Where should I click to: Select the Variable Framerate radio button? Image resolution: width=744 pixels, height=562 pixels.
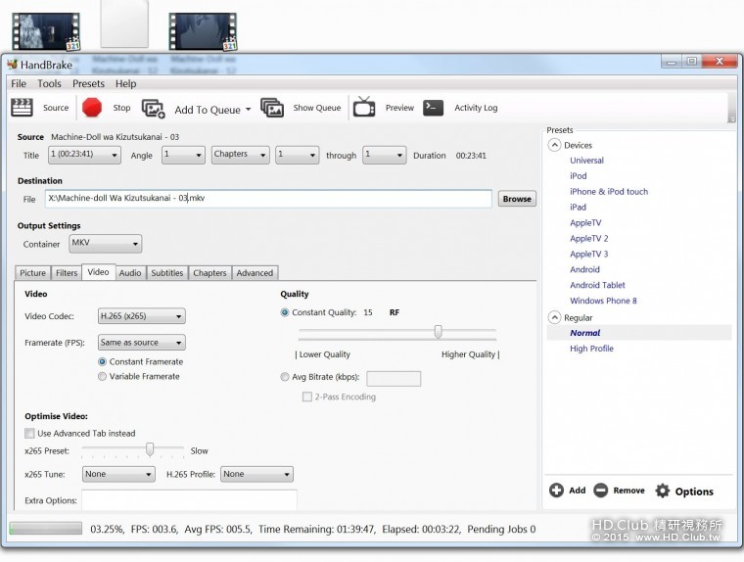103,376
